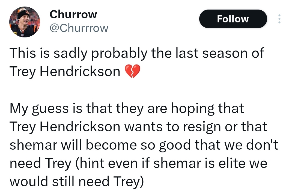Click the word 'guess' in the tweet
Image resolution: width=289 pixels, height=195 pixels.
coord(50,109)
